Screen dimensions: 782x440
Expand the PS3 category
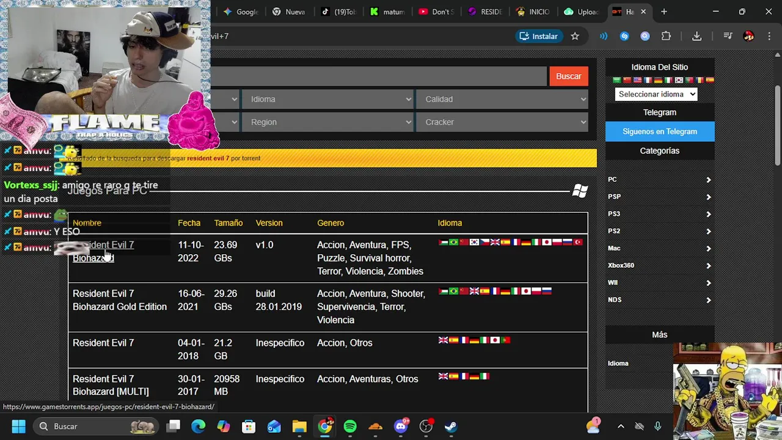(x=660, y=214)
